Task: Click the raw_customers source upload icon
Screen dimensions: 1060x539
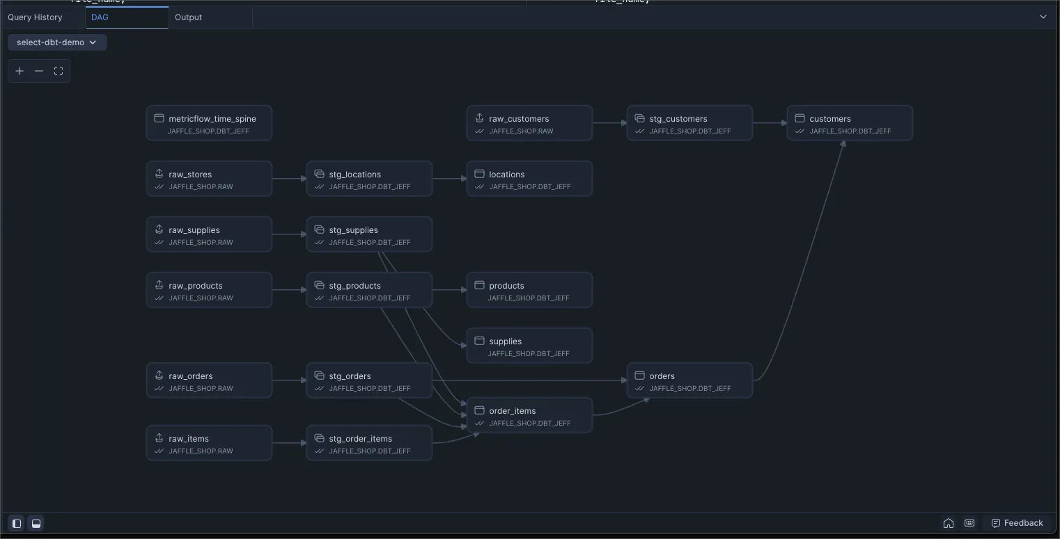Action: [x=479, y=118]
